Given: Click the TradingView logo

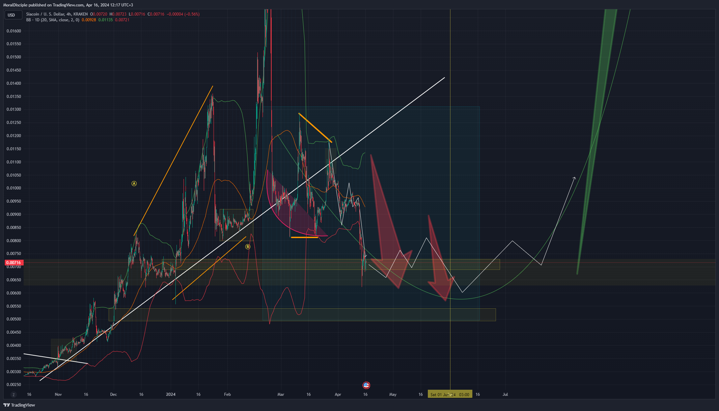Looking at the screenshot, I should (19, 405).
